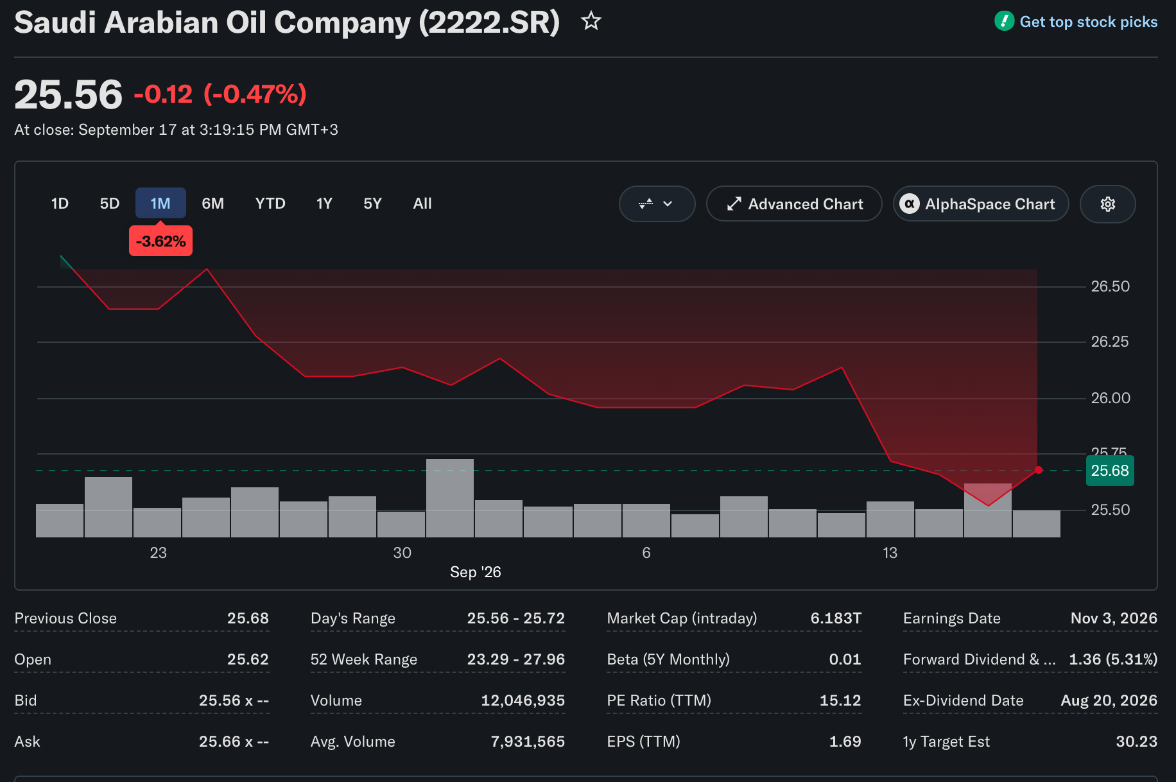The height and width of the screenshot is (782, 1176).
Task: Add 2222.SR to watchlist with the star icon
Action: point(591,21)
